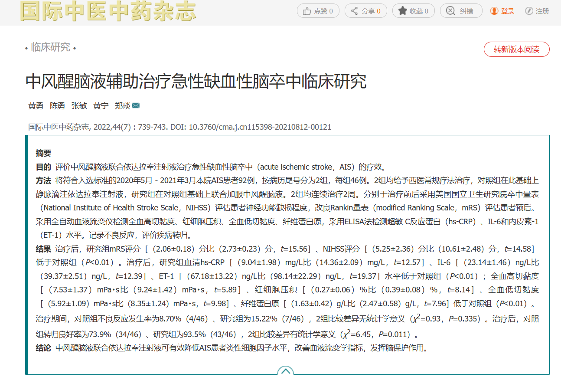561x377 pixels.
Task: Open the 分享 share button
Action: click(365, 11)
